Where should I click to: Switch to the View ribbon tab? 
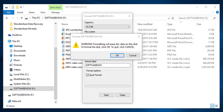click(x=43, y=12)
